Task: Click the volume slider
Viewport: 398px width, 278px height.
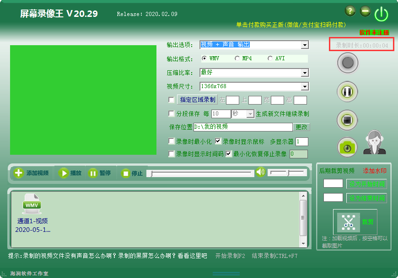Action: 287,173
